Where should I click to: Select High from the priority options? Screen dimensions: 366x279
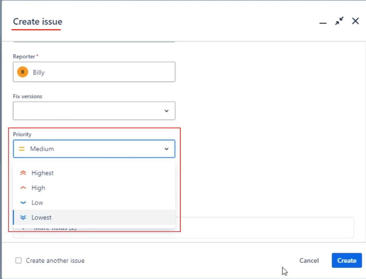click(38, 188)
